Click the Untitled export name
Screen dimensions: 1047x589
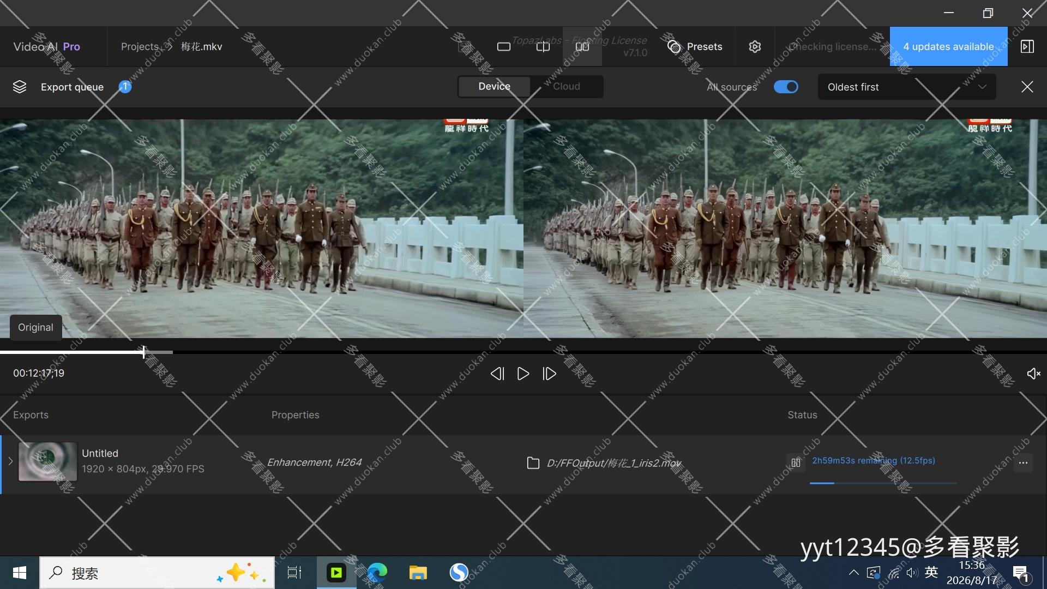pyautogui.click(x=100, y=453)
